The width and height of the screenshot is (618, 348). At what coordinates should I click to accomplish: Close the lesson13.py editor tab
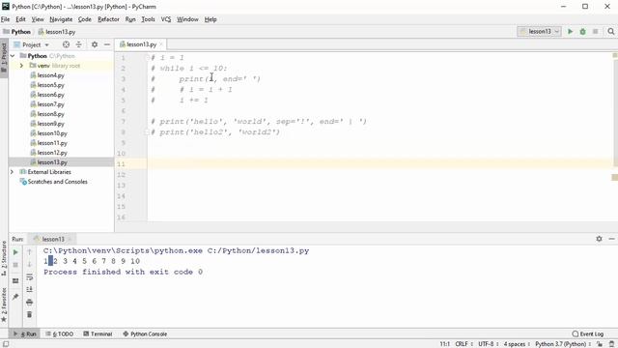(161, 44)
